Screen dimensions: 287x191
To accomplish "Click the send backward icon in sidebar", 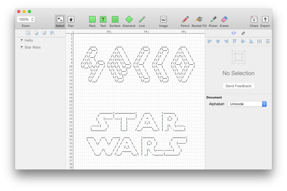I will click(x=52, y=33).
